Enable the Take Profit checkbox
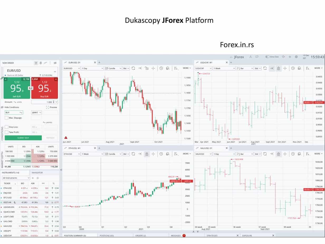 (x=7, y=132)
